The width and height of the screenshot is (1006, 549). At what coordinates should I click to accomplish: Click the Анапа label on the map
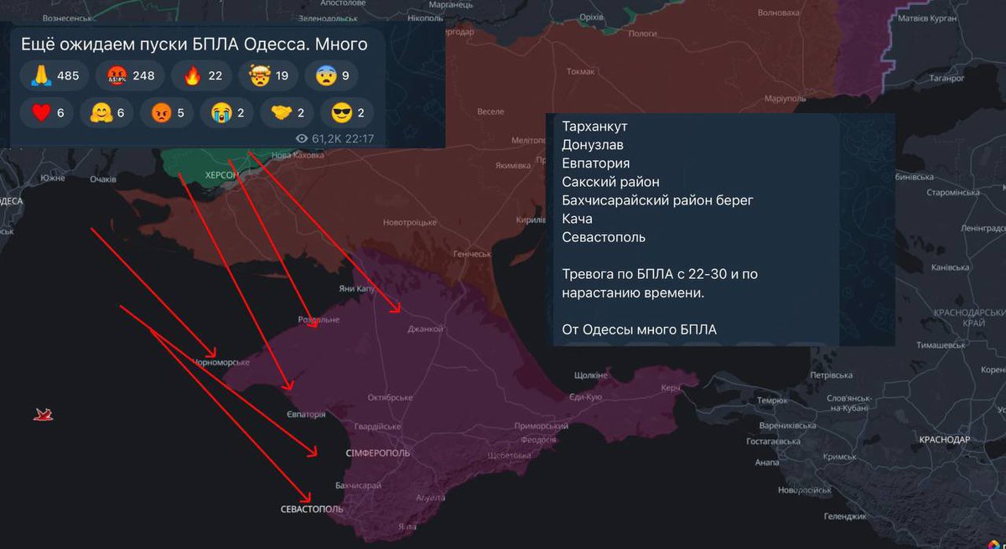tap(766, 462)
